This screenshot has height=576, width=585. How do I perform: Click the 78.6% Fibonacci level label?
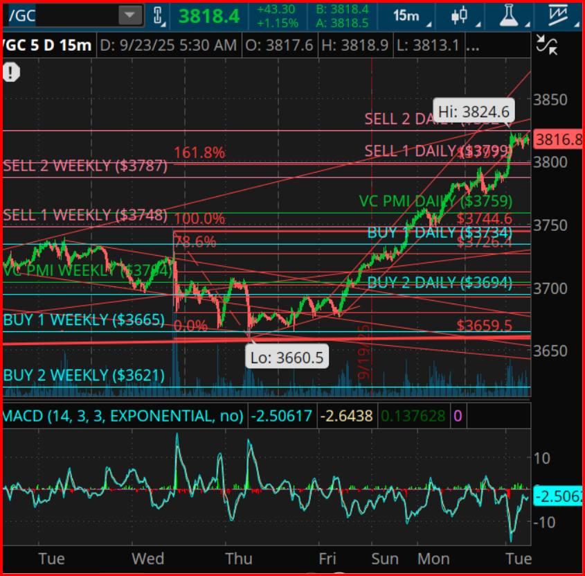click(x=195, y=242)
